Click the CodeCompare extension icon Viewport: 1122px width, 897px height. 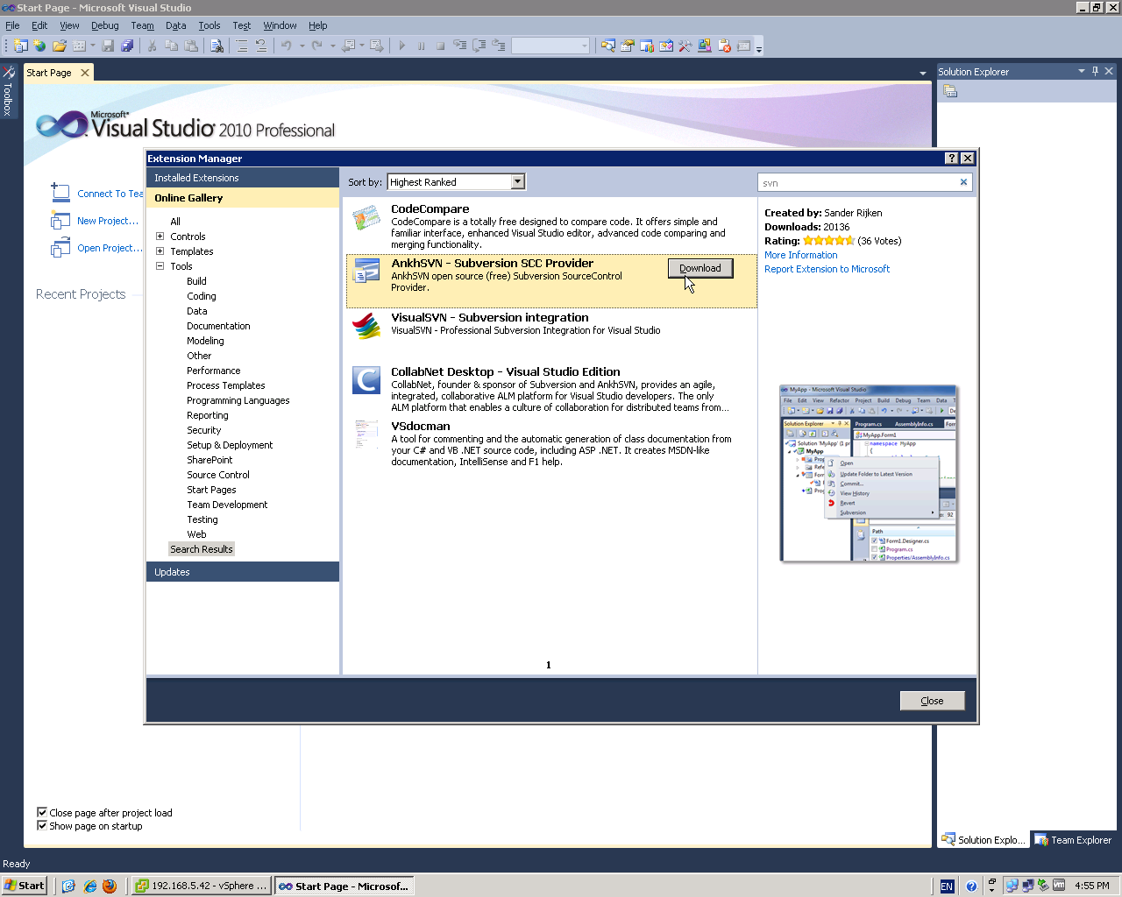pos(366,217)
